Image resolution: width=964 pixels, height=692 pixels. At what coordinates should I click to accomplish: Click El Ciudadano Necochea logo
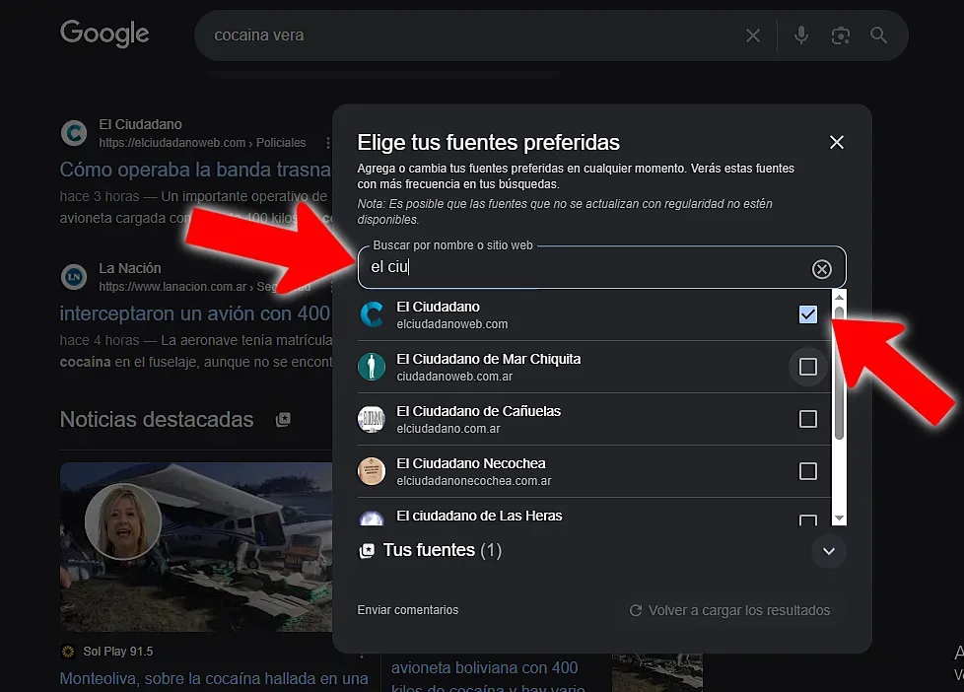point(372,471)
